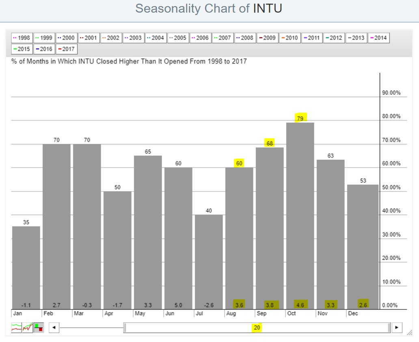The height and width of the screenshot is (342, 419).
Task: Toggle the 2004 year legend
Action: pos(156,38)
